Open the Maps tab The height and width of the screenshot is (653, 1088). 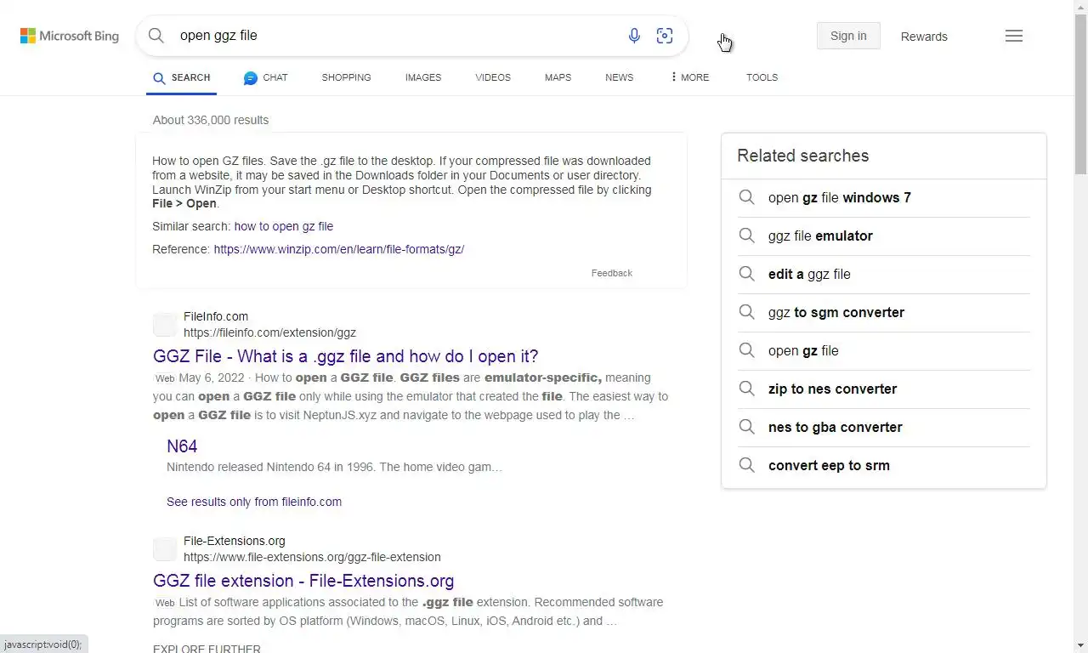[558, 77]
